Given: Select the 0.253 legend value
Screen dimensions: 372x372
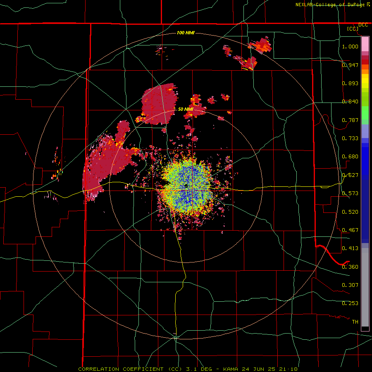Looking at the screenshot, I should [x=350, y=303].
